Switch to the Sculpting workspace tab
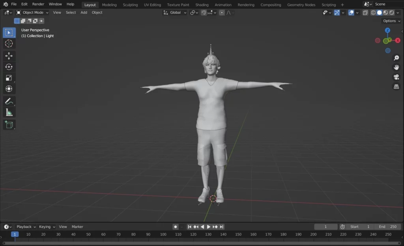404x246 pixels. point(130,5)
